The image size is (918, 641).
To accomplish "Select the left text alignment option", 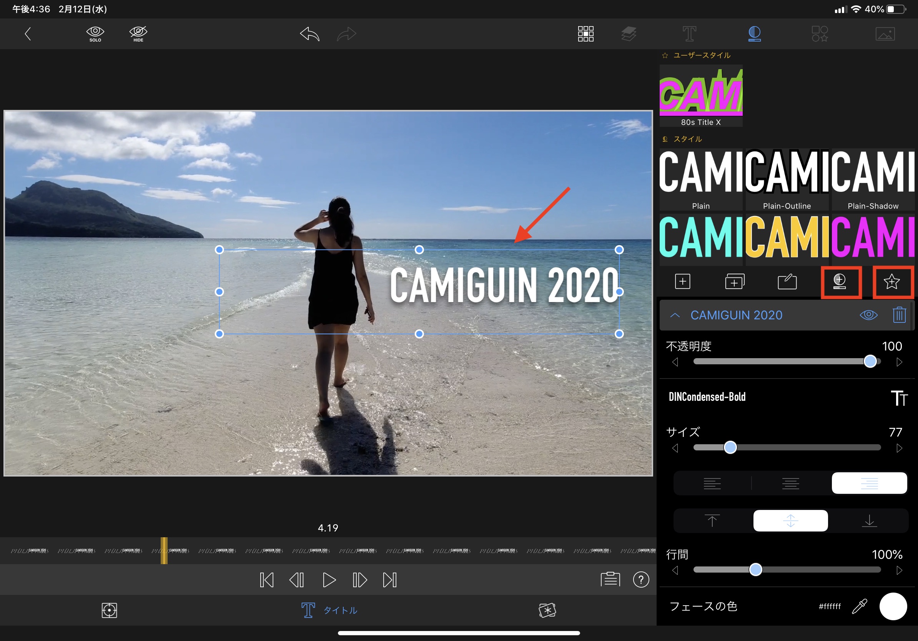I will pos(712,483).
